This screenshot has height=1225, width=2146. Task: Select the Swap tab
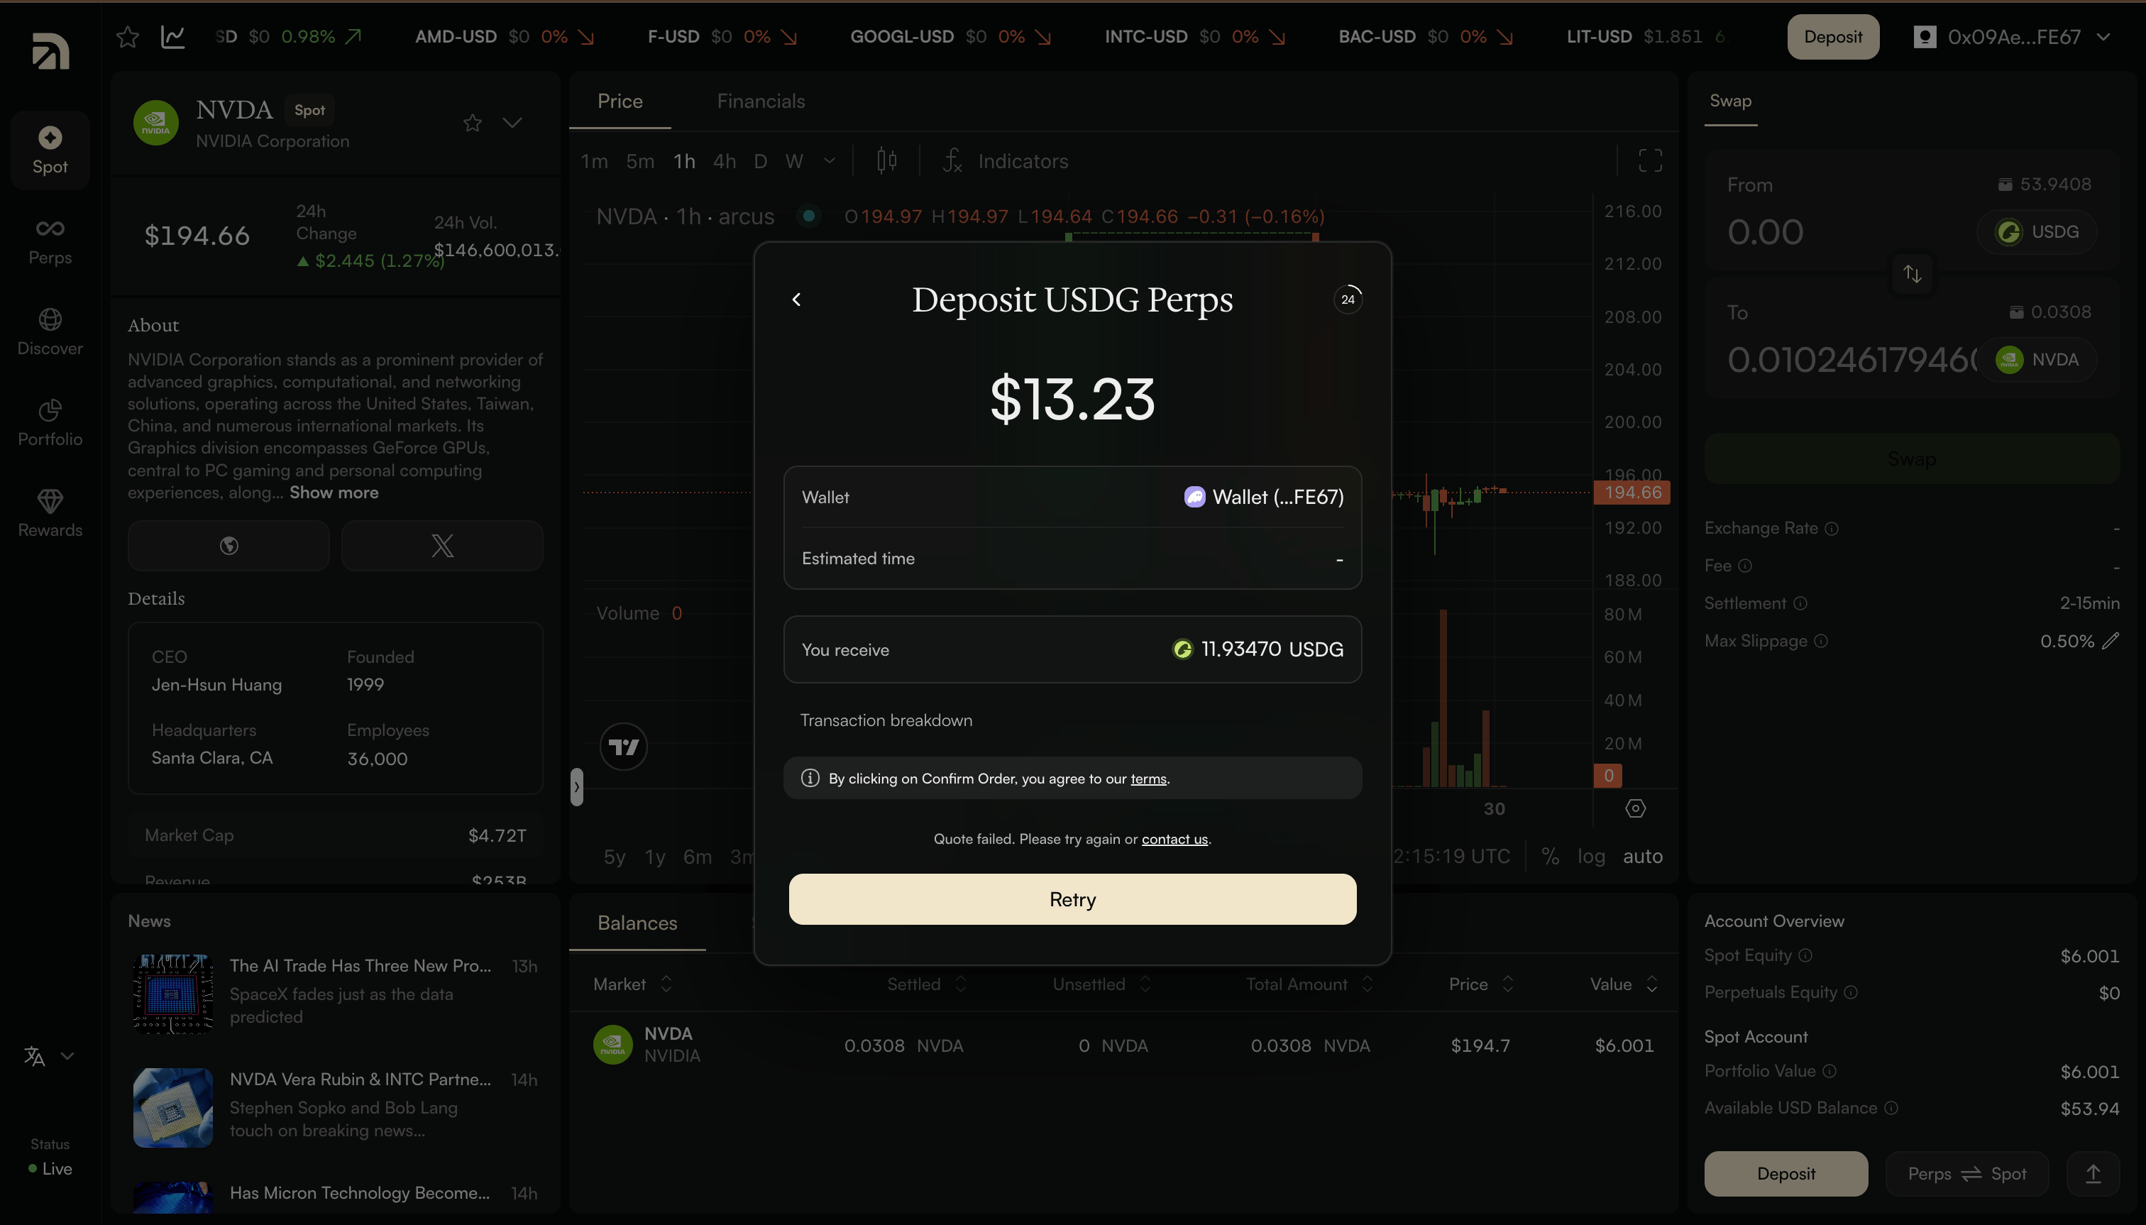pyautogui.click(x=1730, y=101)
